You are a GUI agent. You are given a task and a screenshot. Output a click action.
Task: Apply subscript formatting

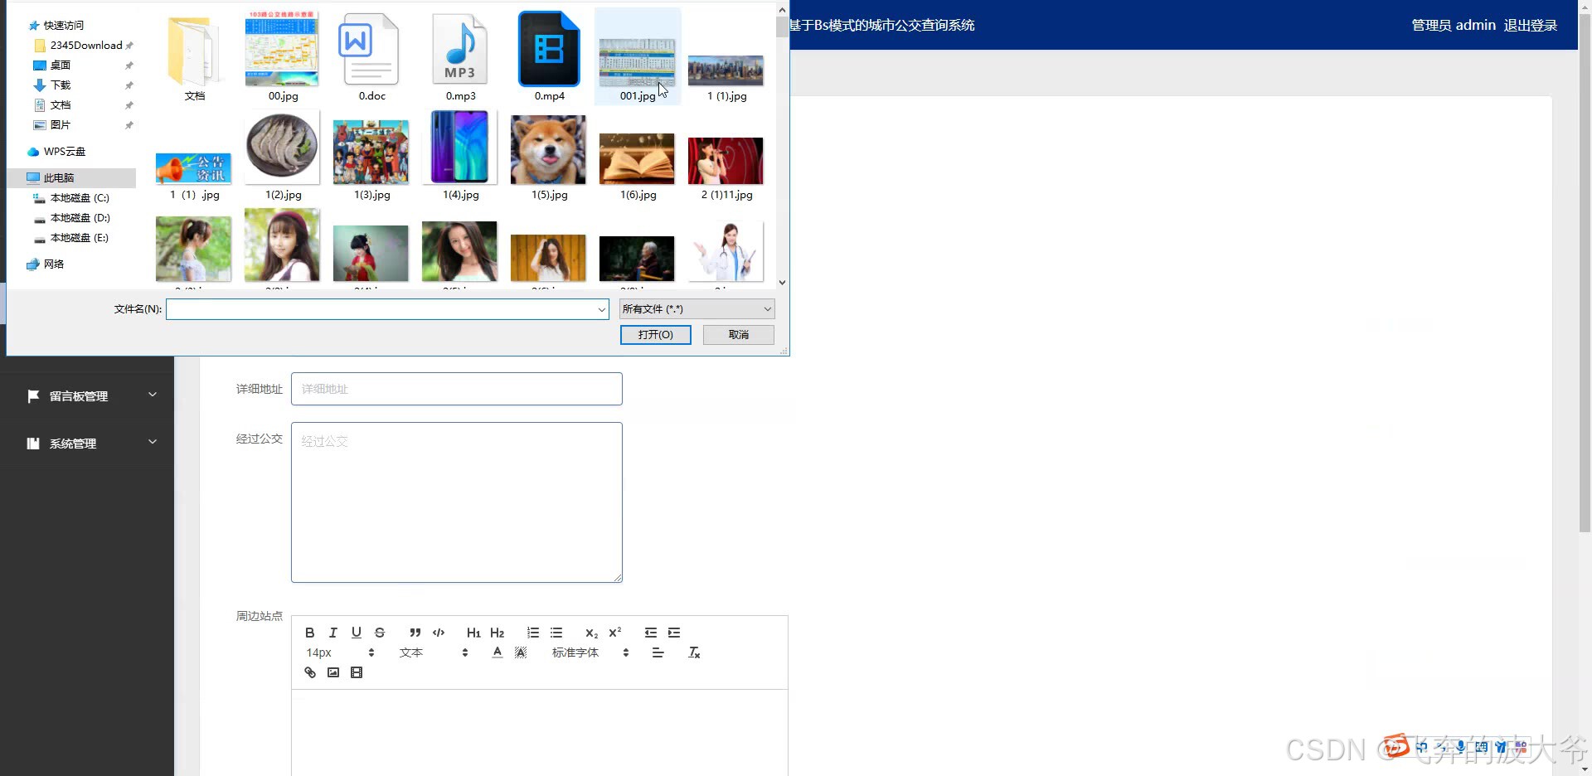click(591, 633)
